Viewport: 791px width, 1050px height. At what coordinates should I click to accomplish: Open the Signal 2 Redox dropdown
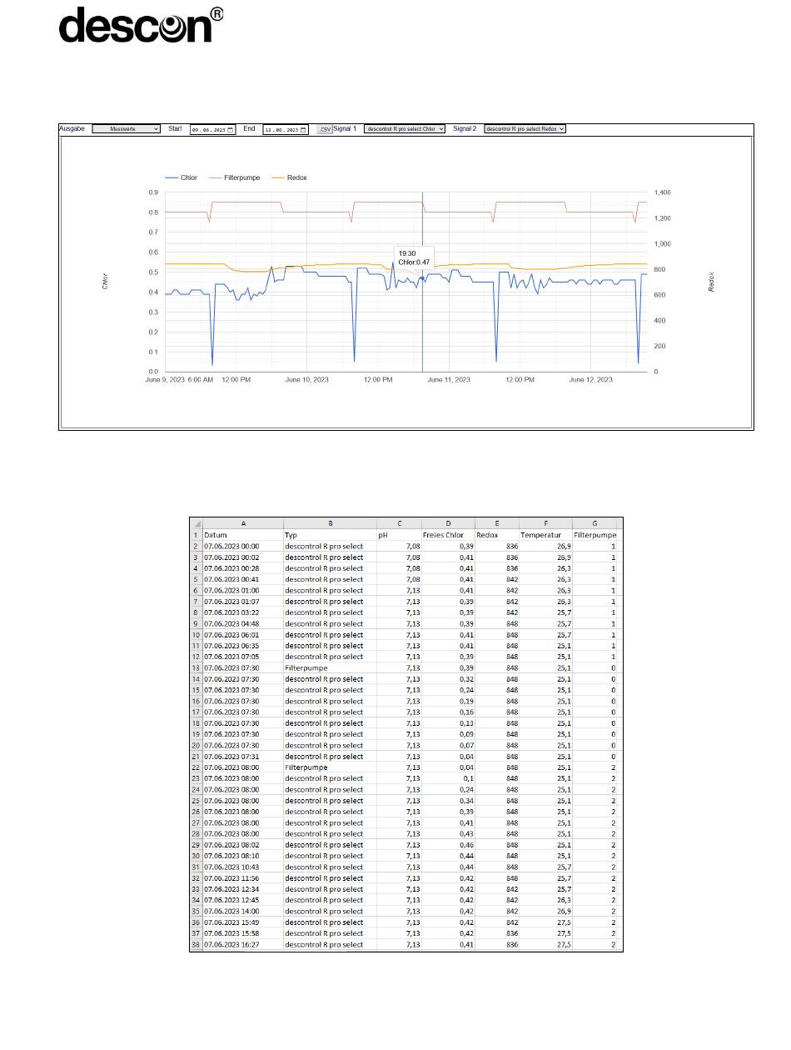(x=525, y=129)
